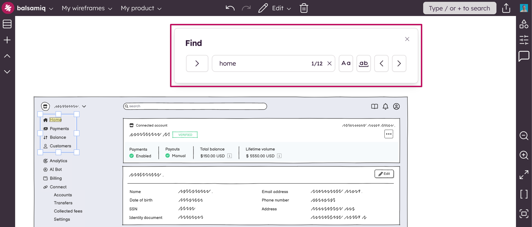The image size is (532, 227).
Task: Go to next search match
Action: [x=399, y=63]
